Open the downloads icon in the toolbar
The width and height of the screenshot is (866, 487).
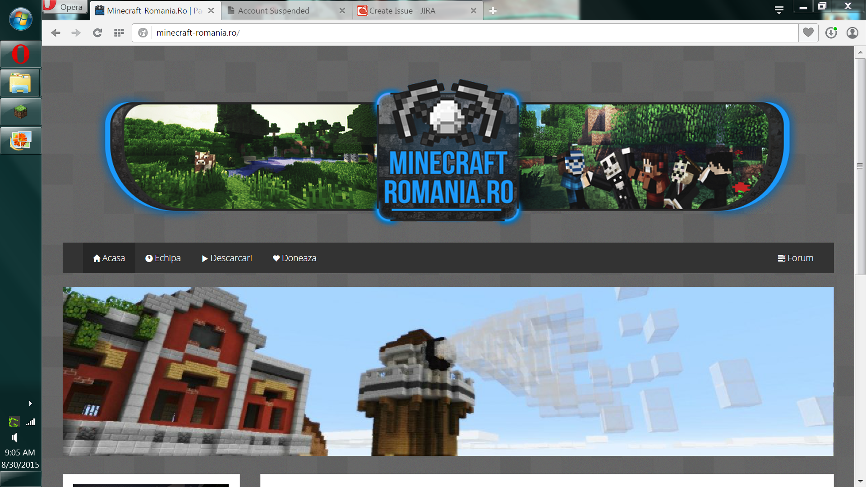coord(831,32)
